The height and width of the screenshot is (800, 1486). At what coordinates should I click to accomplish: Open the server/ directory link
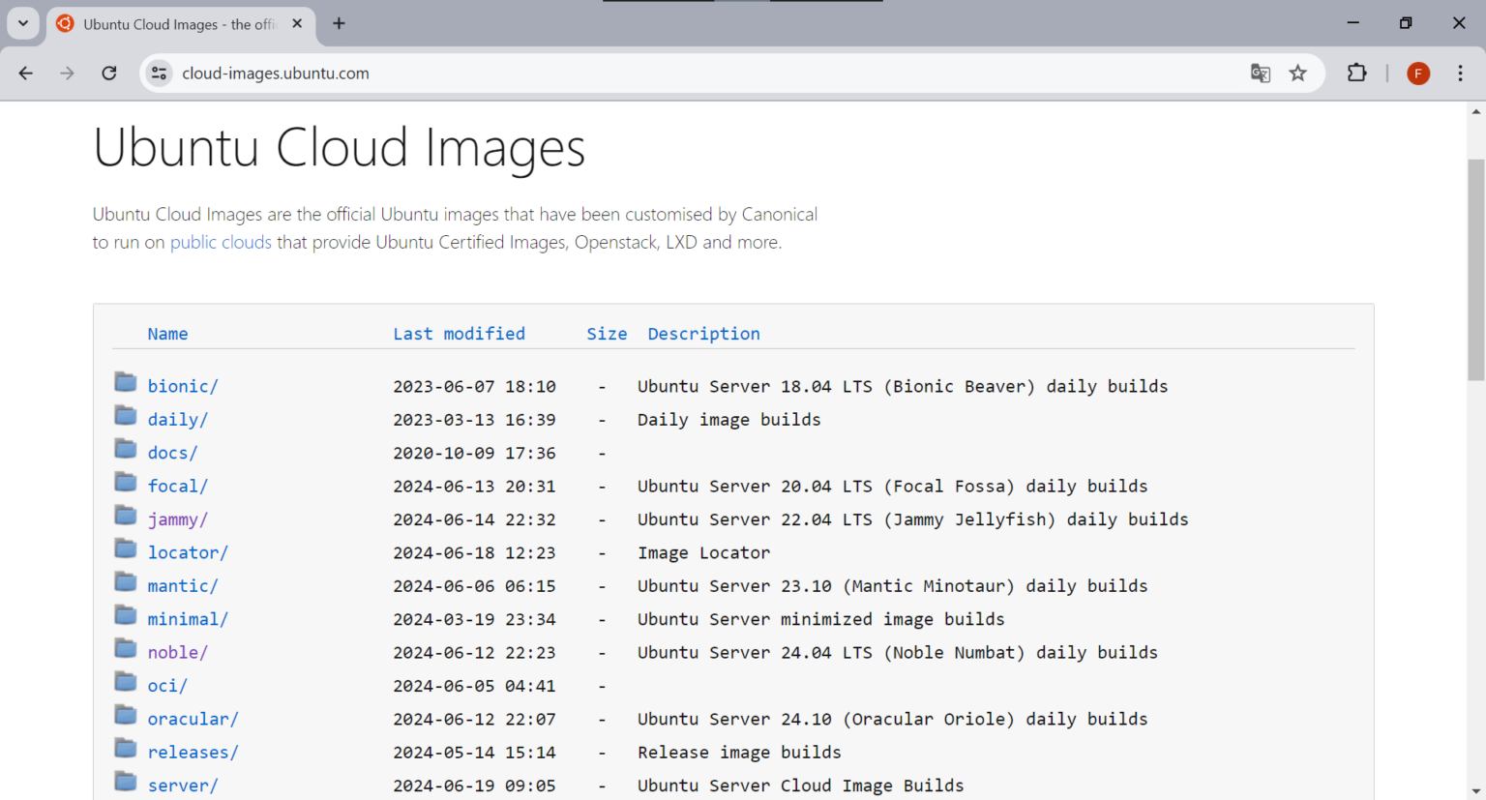click(183, 786)
